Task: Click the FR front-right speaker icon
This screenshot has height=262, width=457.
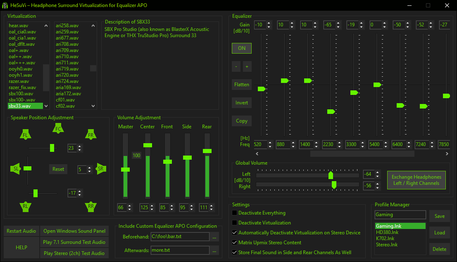Action: pyautogui.click(x=91, y=135)
